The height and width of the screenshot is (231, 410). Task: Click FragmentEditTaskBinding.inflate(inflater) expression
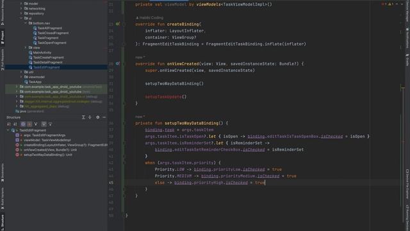256,44
